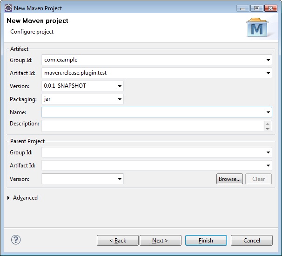282x256 pixels.
Task: Click the help question mark icon
Action: coord(16,240)
